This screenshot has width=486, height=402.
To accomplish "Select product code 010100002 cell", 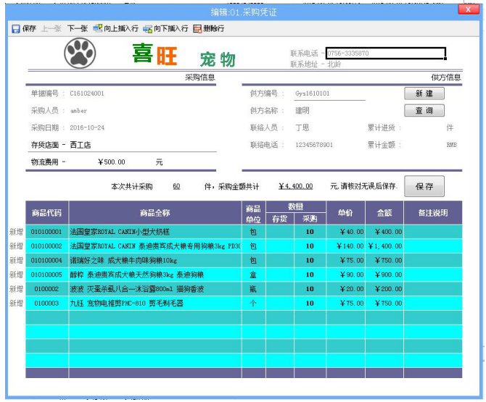I will point(47,246).
